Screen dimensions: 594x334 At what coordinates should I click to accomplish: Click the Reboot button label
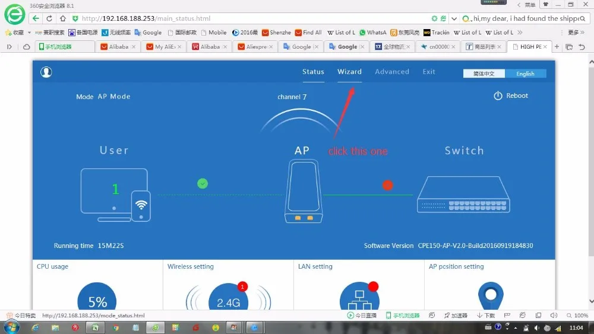(517, 96)
